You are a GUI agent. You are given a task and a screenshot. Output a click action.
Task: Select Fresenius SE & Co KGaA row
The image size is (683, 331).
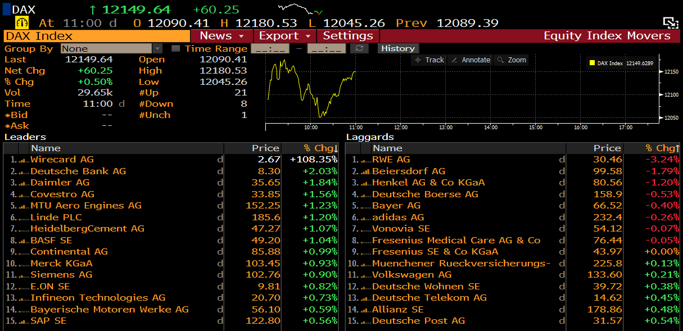click(x=513, y=252)
